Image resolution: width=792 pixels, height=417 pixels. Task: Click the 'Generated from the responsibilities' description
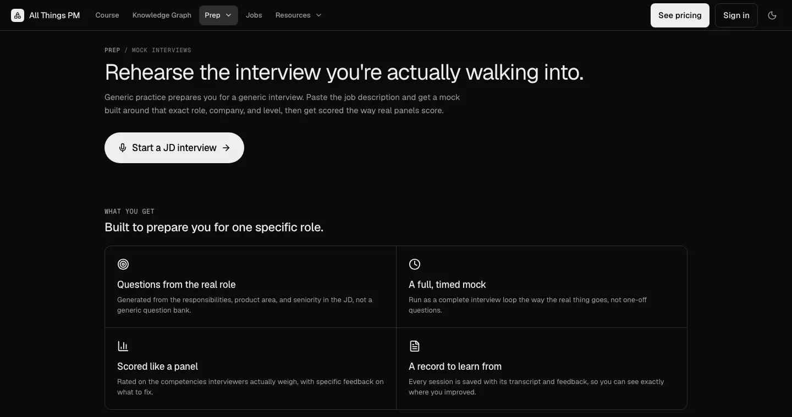click(x=245, y=305)
